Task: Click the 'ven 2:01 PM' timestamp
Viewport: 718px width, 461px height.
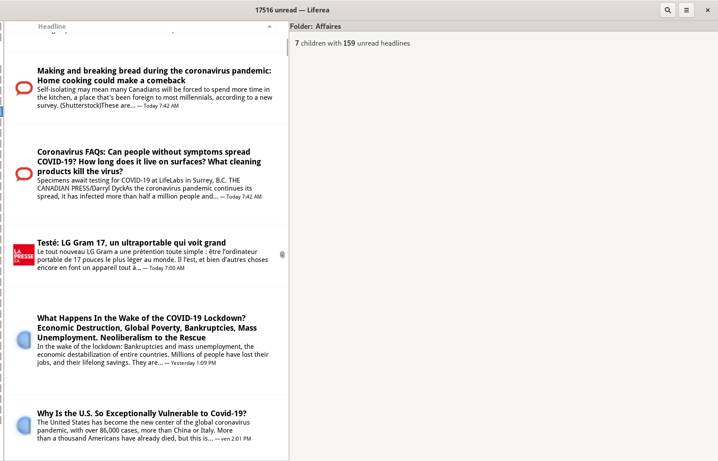Action: pyautogui.click(x=236, y=439)
